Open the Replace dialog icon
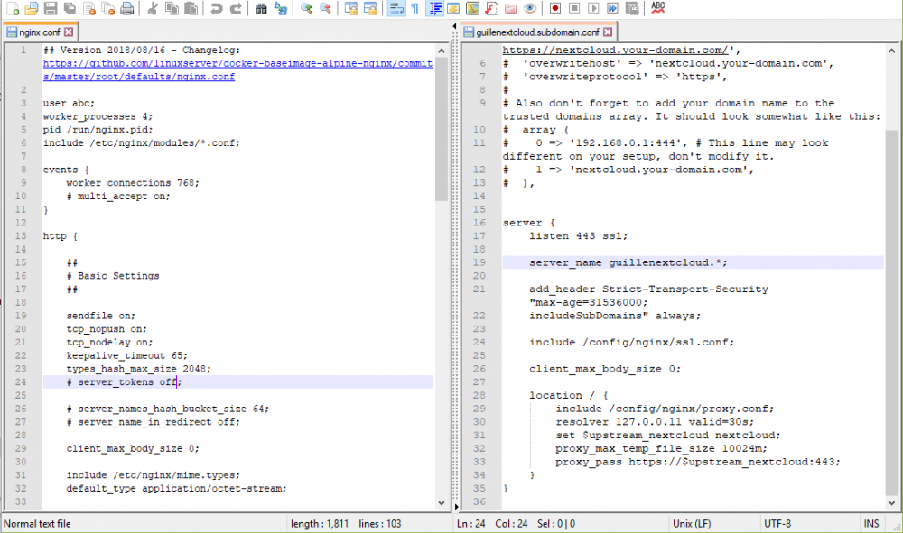Image resolution: width=903 pixels, height=533 pixels. pyautogui.click(x=281, y=8)
